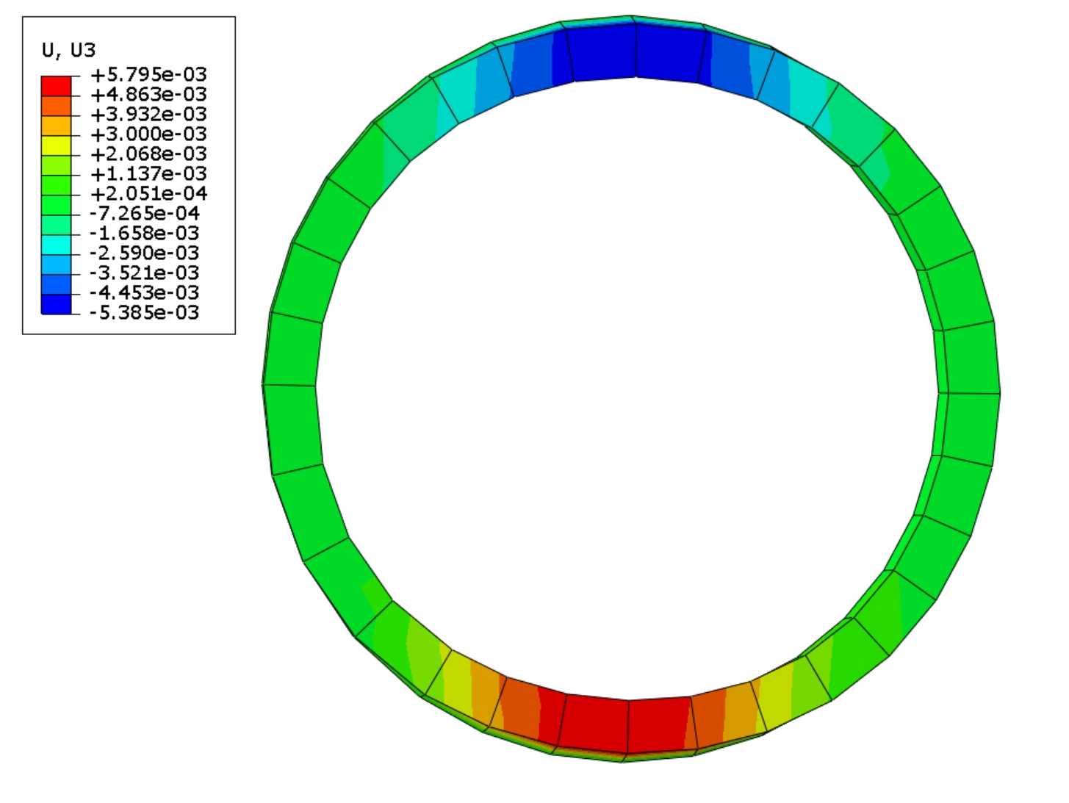The height and width of the screenshot is (803, 1069).
Task: Select the +2.051e-04 legend label
Action: pos(148,194)
